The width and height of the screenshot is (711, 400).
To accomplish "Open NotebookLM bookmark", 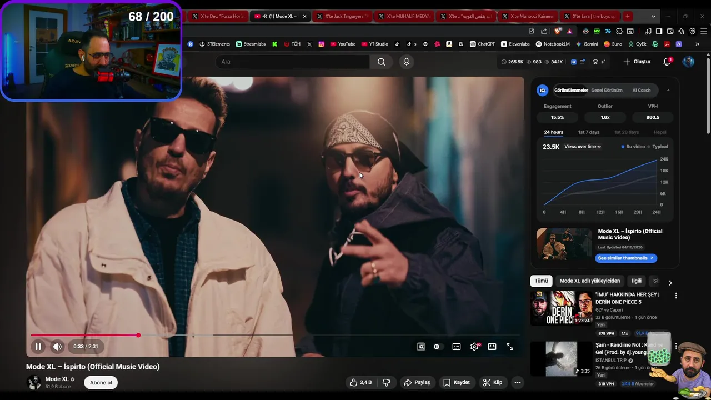I will pyautogui.click(x=553, y=44).
